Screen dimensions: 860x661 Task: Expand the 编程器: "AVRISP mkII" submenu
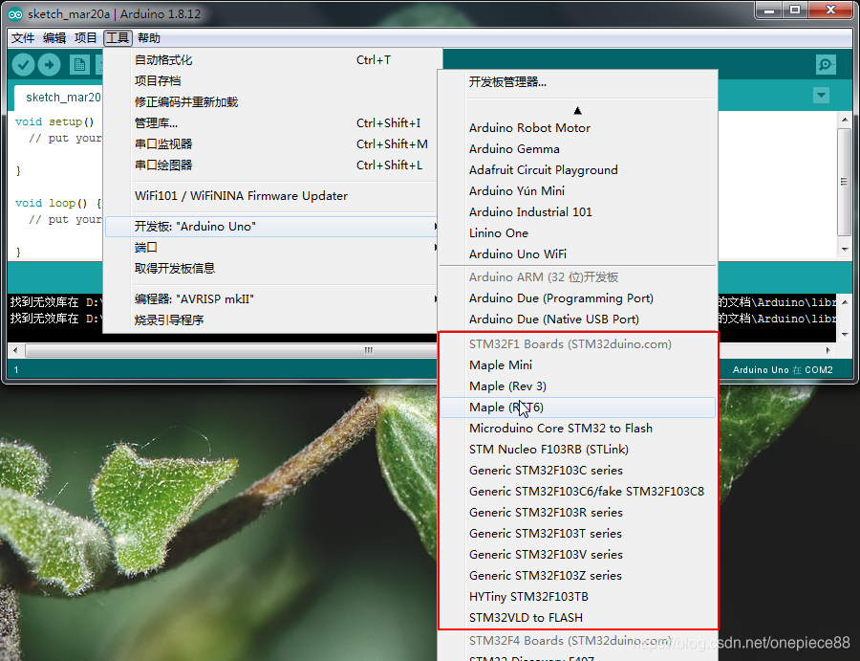coord(272,298)
